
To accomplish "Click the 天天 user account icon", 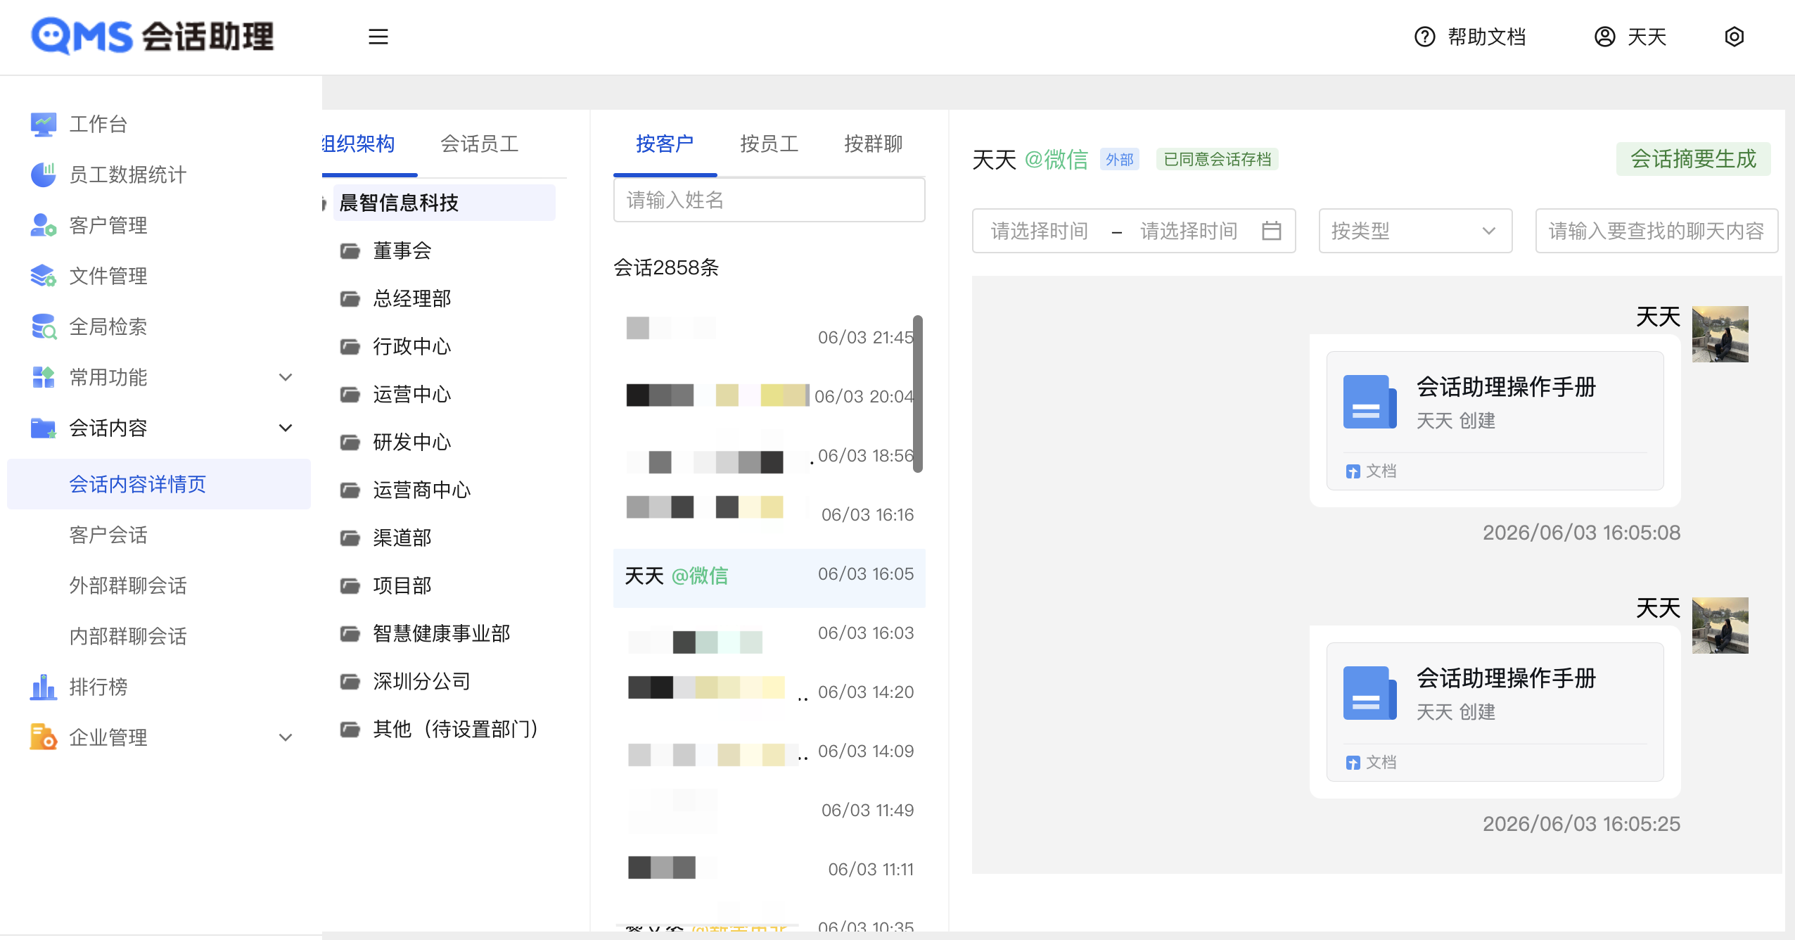I will [x=1604, y=37].
